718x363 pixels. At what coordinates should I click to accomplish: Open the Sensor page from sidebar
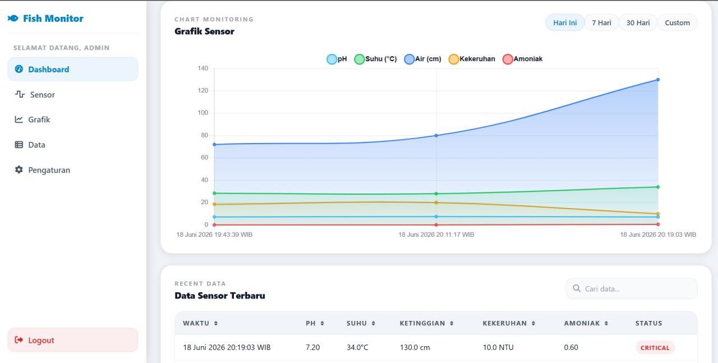coord(73,94)
